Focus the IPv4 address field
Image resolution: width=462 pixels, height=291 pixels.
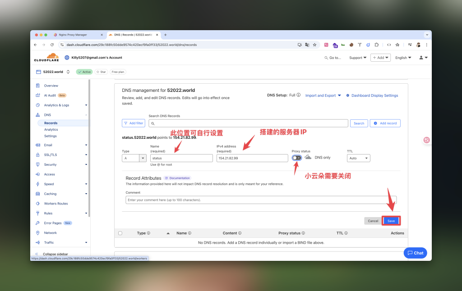point(252,158)
